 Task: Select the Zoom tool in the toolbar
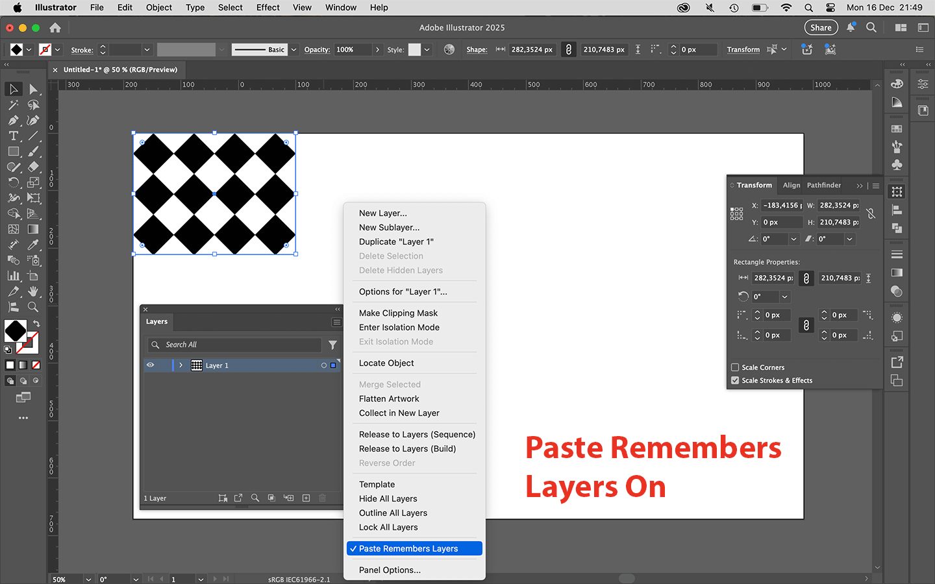click(33, 307)
